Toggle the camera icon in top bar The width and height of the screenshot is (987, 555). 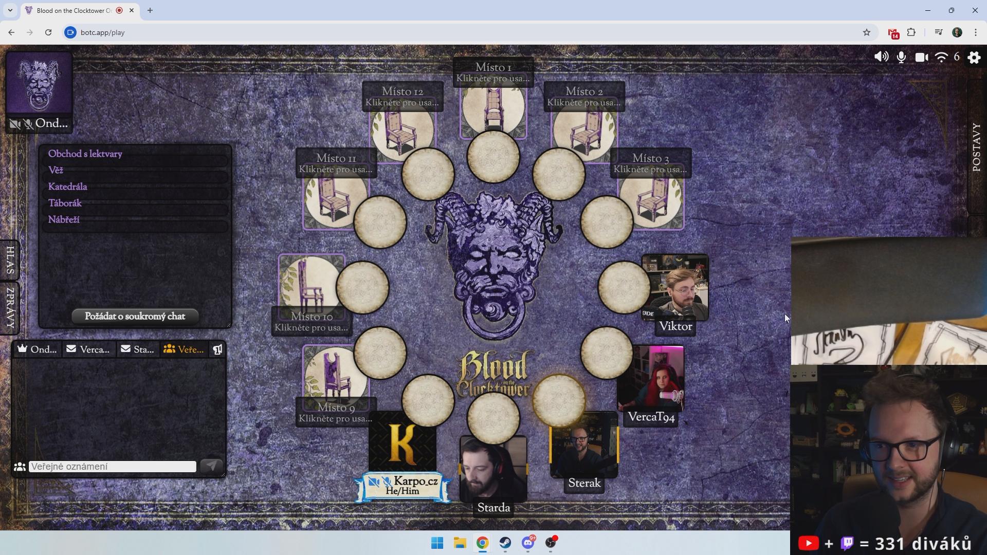coord(921,57)
